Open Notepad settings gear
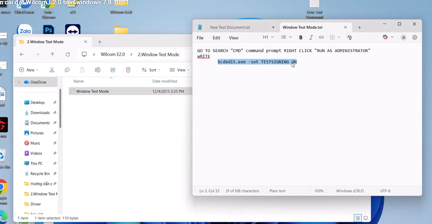Image resolution: width=432 pixels, height=224 pixels. 415,37
